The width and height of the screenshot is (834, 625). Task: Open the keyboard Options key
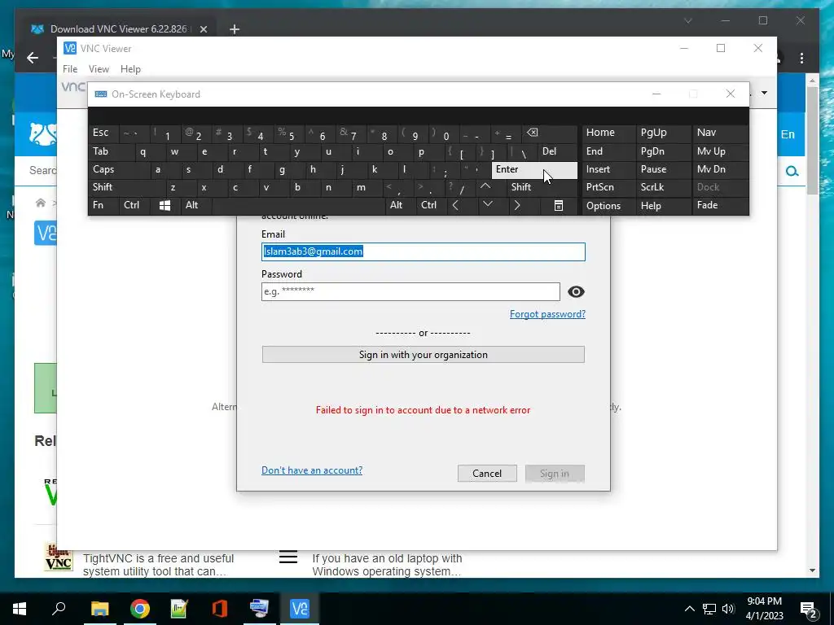point(608,206)
